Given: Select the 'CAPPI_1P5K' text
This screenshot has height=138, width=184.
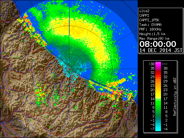Looking at the screenshot, I should pyautogui.click(x=149, y=20).
